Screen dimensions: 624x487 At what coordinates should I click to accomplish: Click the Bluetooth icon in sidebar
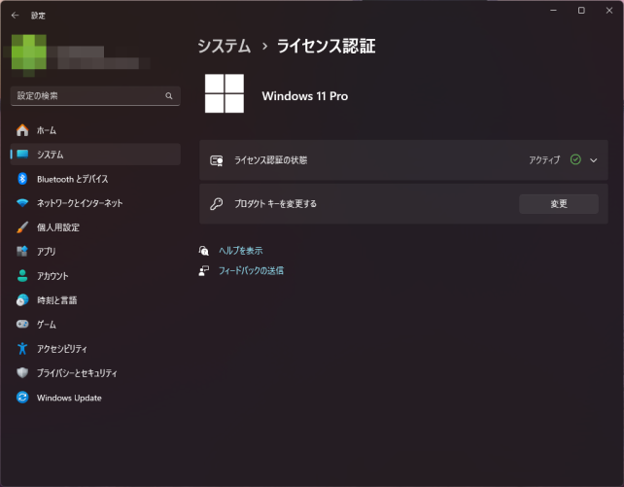(22, 179)
